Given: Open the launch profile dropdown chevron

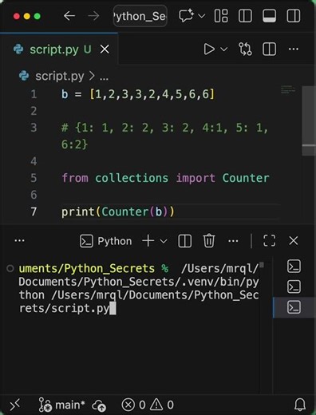Looking at the screenshot, I should 164,241.
